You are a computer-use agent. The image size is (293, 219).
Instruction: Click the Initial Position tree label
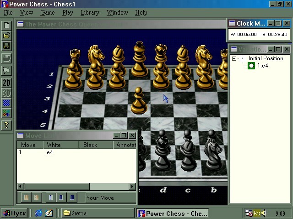pos(266,58)
